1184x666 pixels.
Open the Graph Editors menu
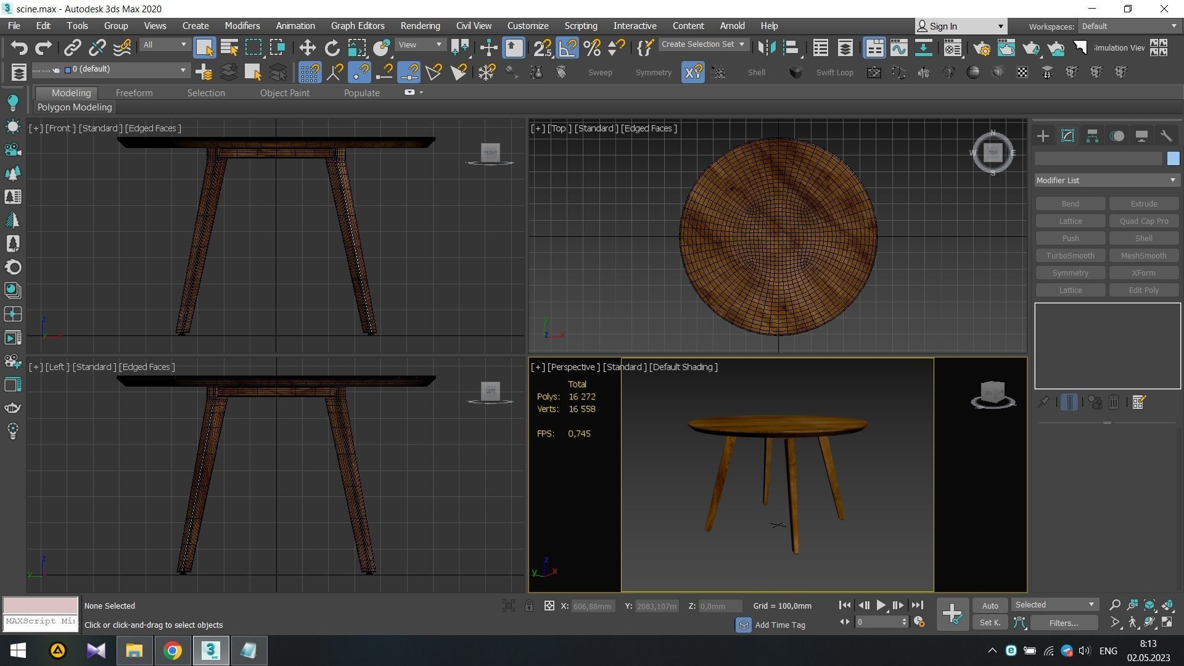pos(358,26)
